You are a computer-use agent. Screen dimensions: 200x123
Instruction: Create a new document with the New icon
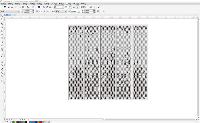2,7
